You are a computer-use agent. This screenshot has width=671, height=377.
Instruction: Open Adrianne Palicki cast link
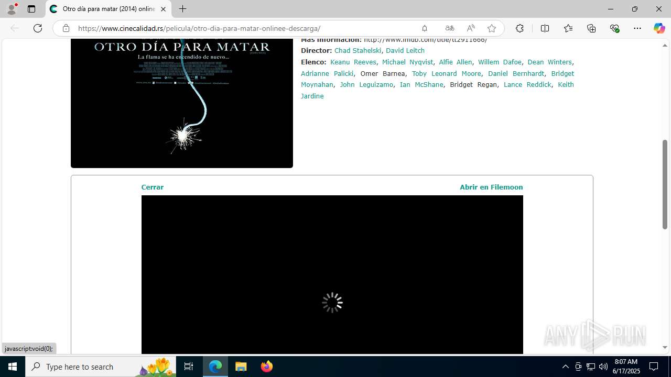click(x=327, y=74)
